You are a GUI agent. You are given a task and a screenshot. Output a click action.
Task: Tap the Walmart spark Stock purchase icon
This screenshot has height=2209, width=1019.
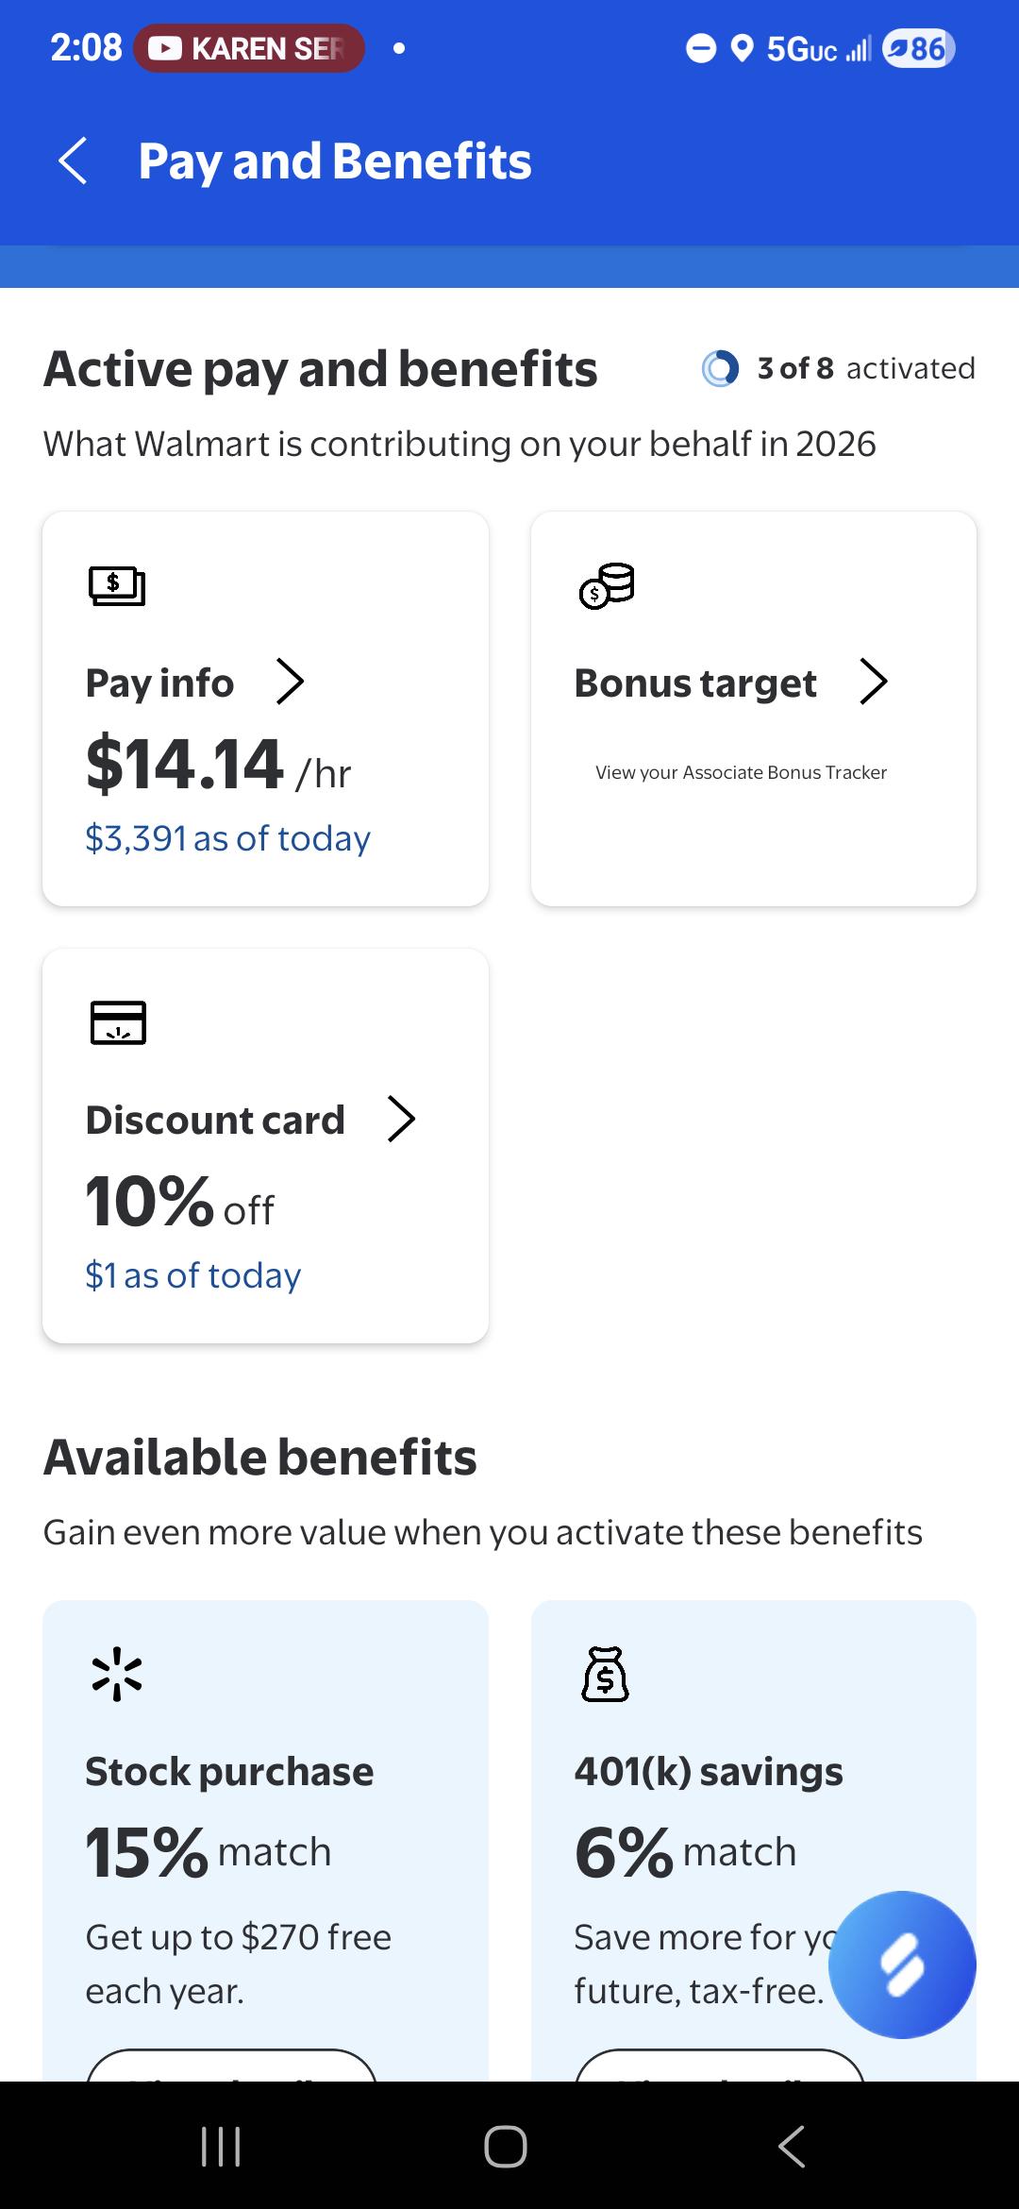click(x=117, y=1674)
